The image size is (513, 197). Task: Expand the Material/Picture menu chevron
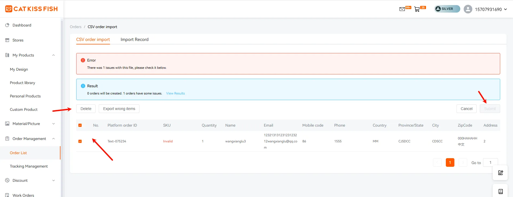54,124
